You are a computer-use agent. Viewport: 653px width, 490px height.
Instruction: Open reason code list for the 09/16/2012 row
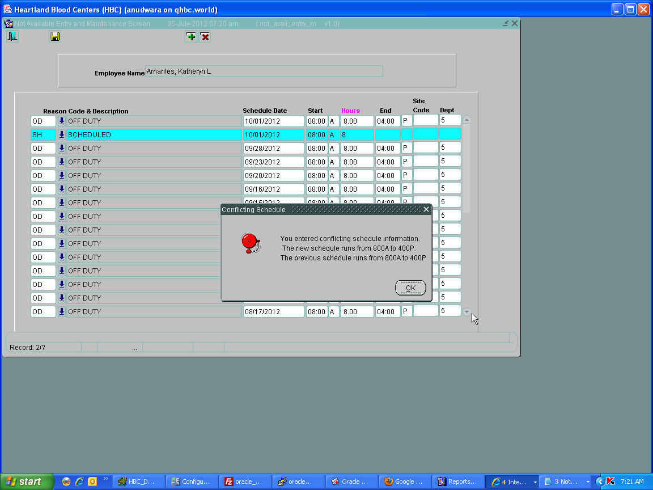click(61, 189)
